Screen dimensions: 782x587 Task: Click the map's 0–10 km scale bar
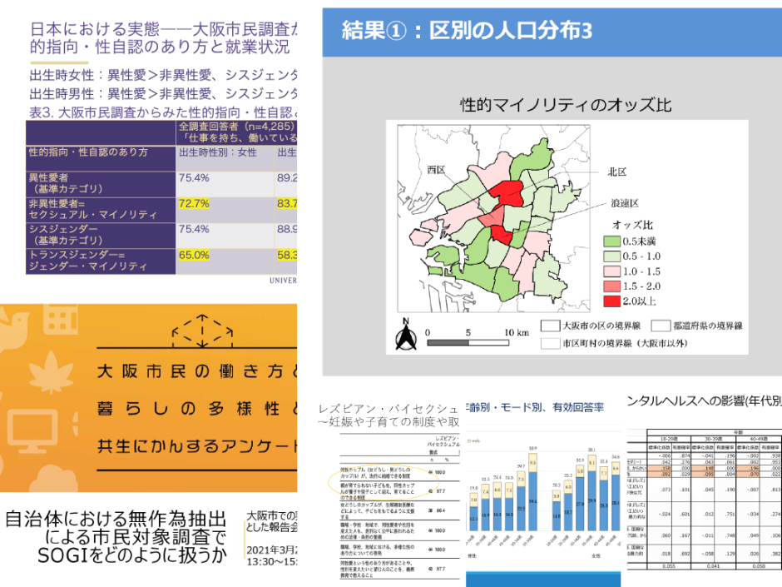468,342
